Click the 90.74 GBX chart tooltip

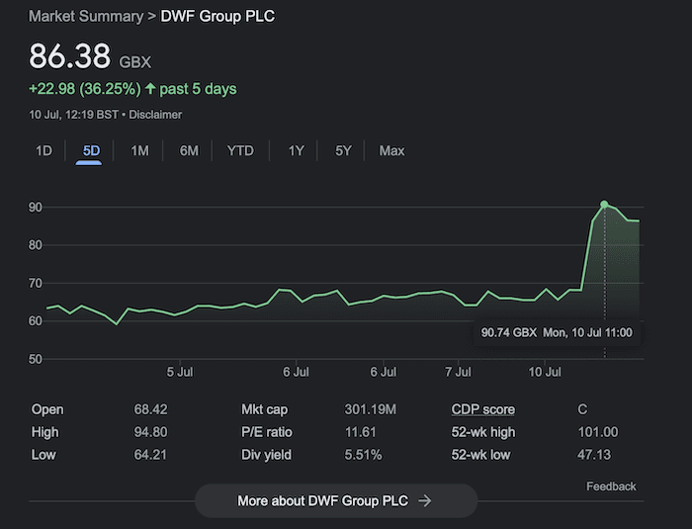coord(557,332)
